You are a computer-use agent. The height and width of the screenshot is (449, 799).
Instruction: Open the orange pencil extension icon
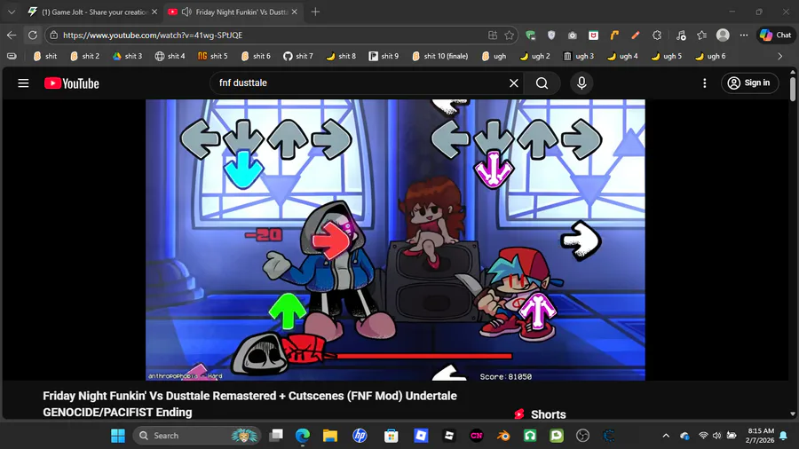[636, 35]
